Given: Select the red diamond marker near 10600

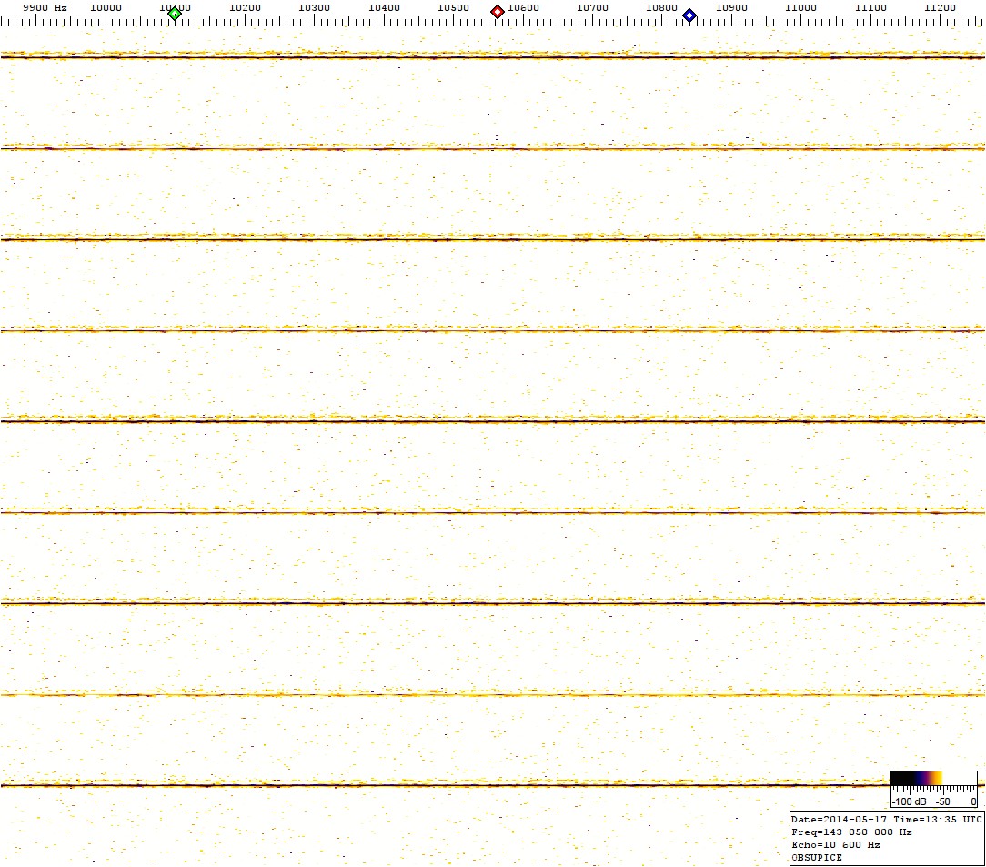Looking at the screenshot, I should click(498, 12).
